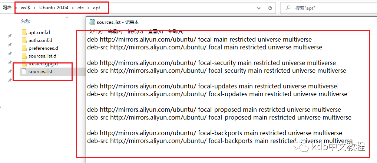
Task: Click the 网络 breadcrumb segment
Action: click(7, 8)
